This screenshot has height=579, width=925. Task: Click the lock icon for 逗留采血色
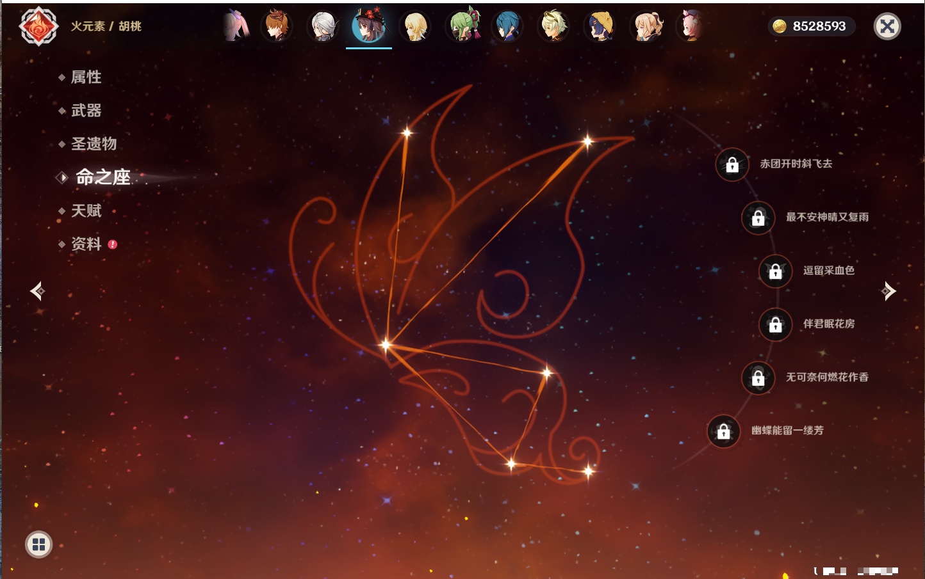pos(775,271)
